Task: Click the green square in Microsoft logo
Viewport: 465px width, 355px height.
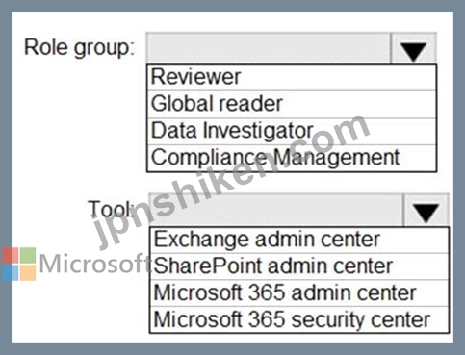Action: point(28,256)
